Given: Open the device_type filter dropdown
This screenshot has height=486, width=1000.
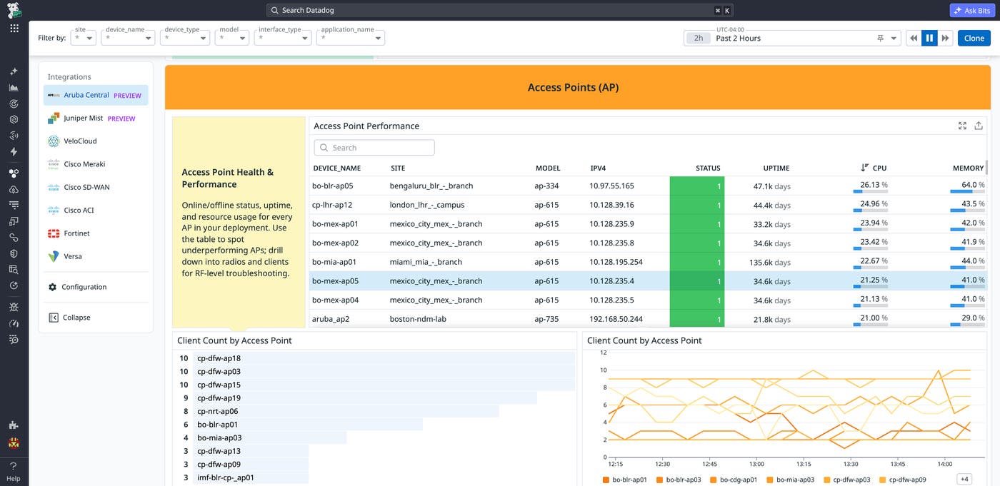Looking at the screenshot, I should (x=185, y=38).
